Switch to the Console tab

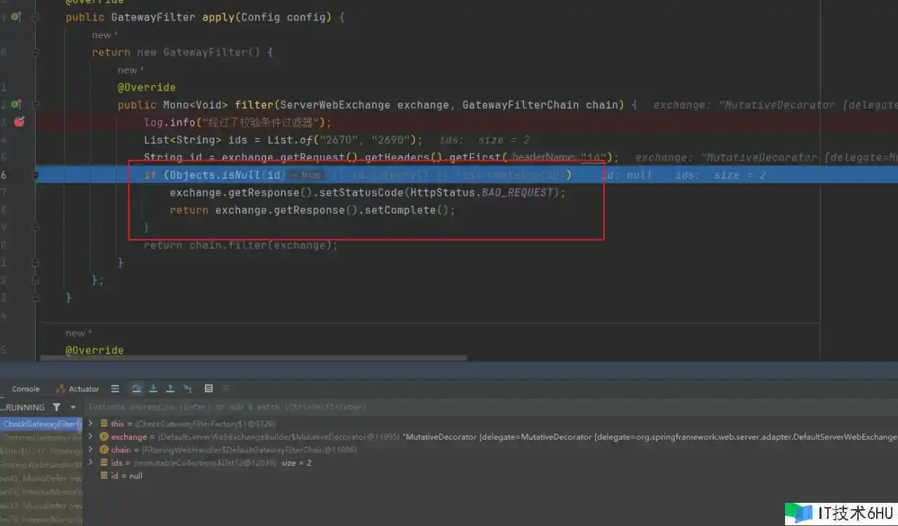click(x=26, y=389)
